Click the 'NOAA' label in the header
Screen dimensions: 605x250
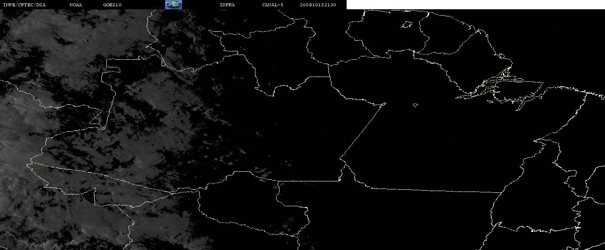[76, 5]
